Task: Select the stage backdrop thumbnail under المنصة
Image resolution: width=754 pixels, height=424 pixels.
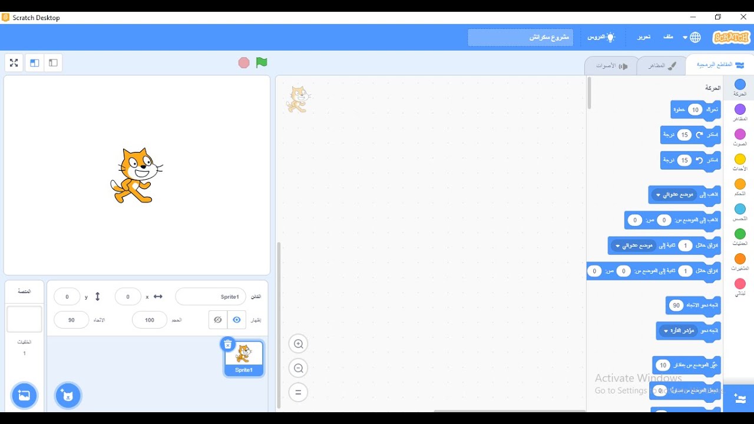Action: coord(24,319)
